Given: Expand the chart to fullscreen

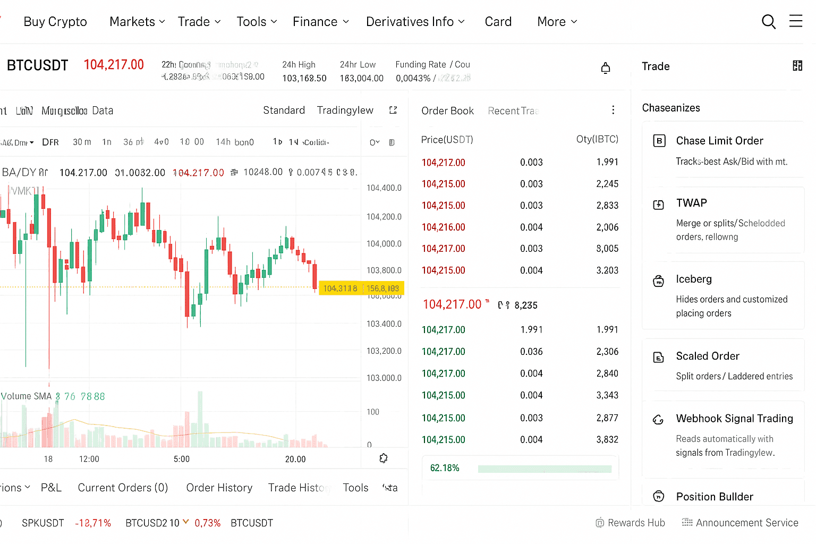Looking at the screenshot, I should point(393,110).
